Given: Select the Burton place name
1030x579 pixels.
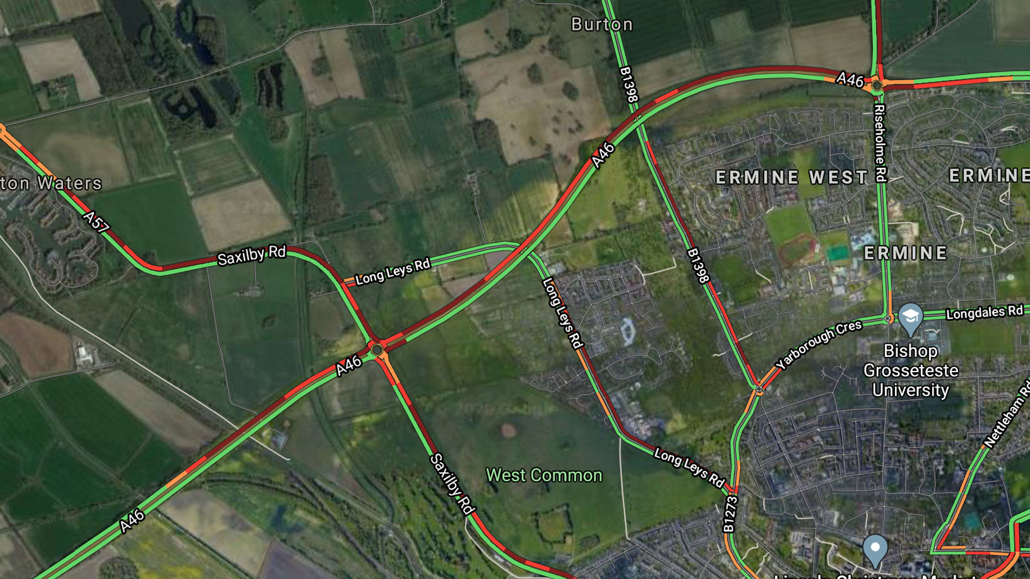Looking at the screenshot, I should coord(602,24).
